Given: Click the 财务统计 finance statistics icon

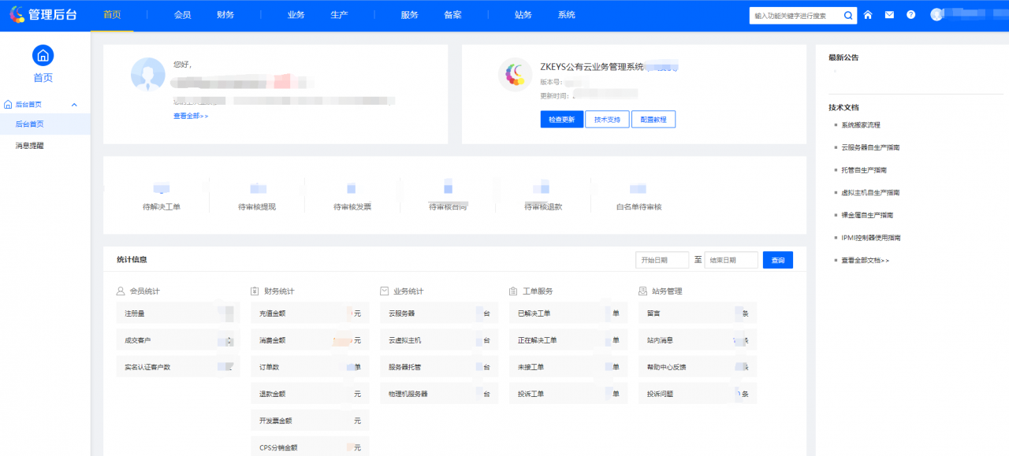Looking at the screenshot, I should coord(252,289).
